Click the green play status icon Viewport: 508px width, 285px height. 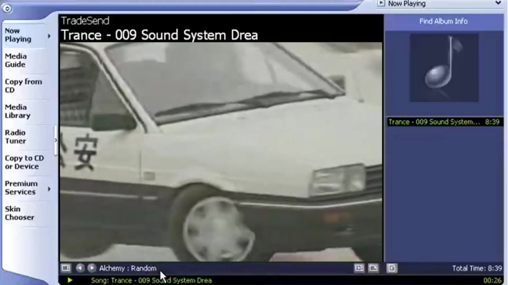pyautogui.click(x=70, y=280)
